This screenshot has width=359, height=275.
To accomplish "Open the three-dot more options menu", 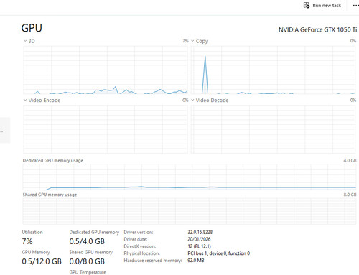I will coord(356,5).
